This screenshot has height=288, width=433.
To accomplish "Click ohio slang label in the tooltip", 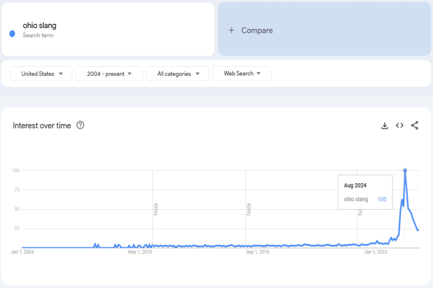I will click(x=356, y=199).
